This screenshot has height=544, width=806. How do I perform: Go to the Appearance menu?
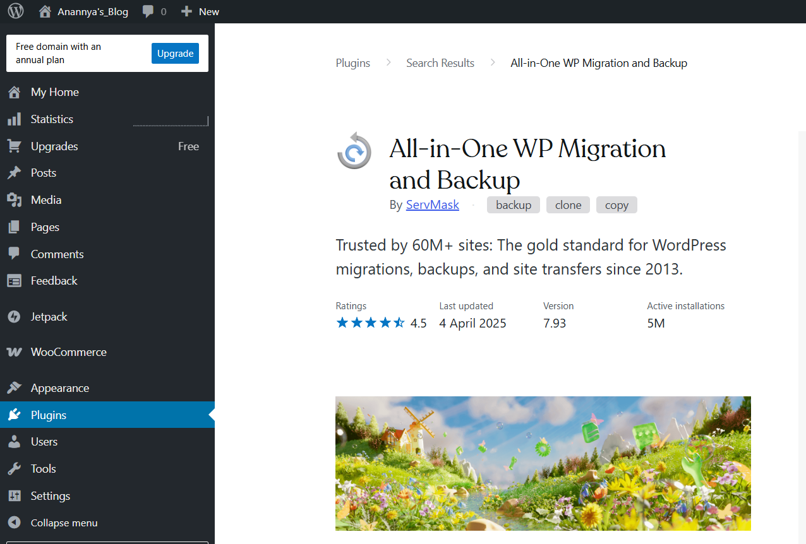(60, 388)
